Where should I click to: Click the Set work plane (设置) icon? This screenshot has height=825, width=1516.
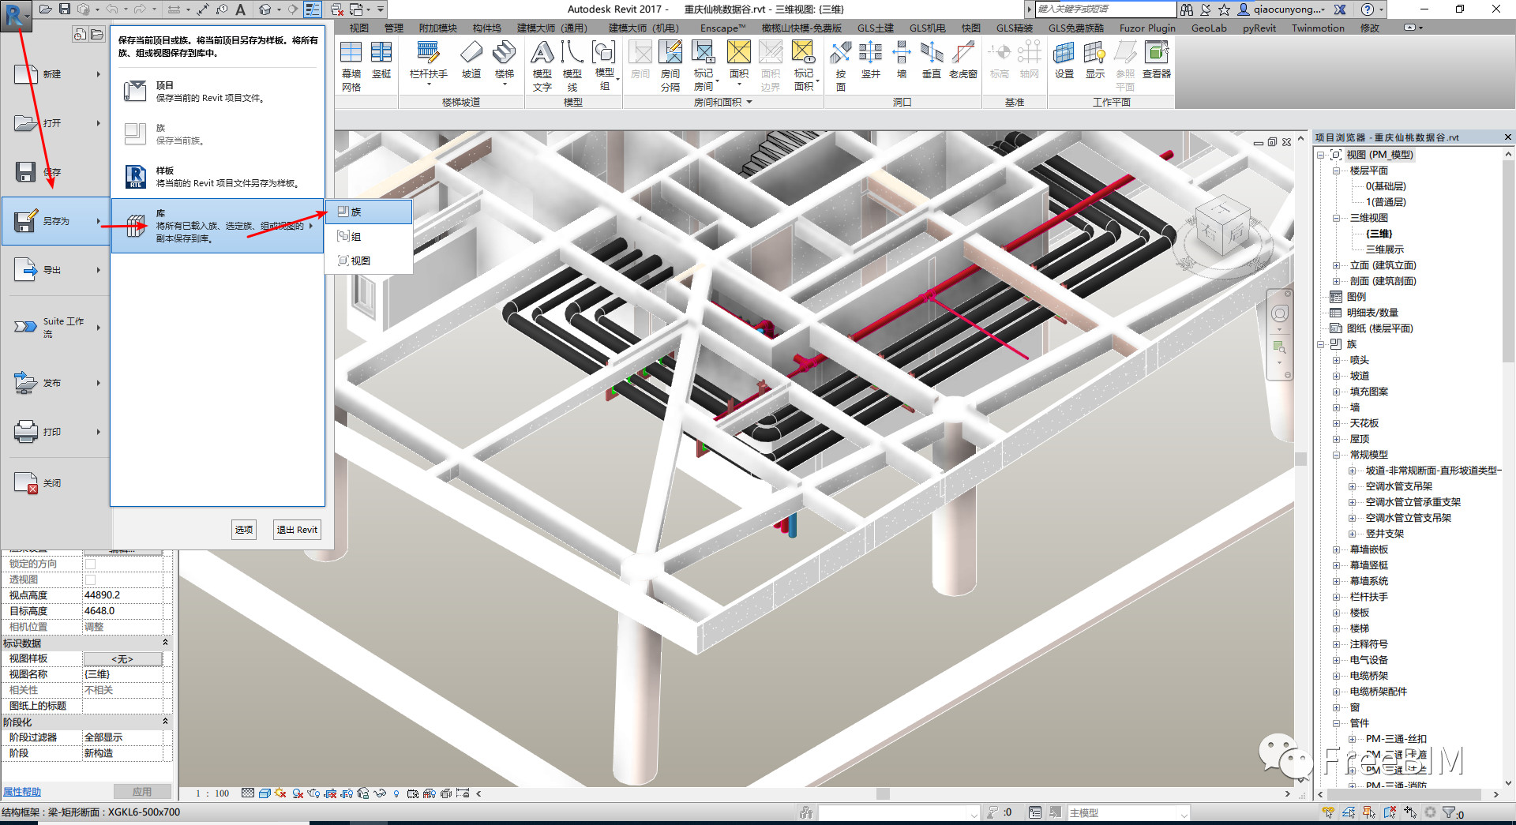(x=1064, y=61)
